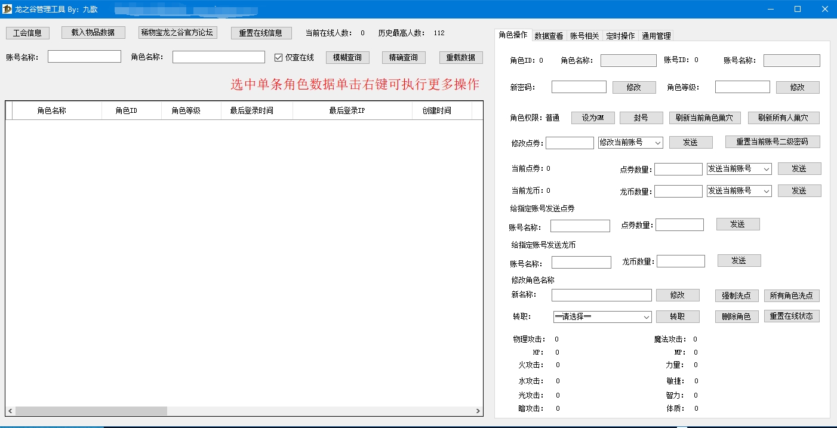Open the 修改当前账号 dropdown
837x428 pixels.
[630, 142]
